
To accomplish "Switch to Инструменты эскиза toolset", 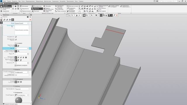I will tap(6, 9).
